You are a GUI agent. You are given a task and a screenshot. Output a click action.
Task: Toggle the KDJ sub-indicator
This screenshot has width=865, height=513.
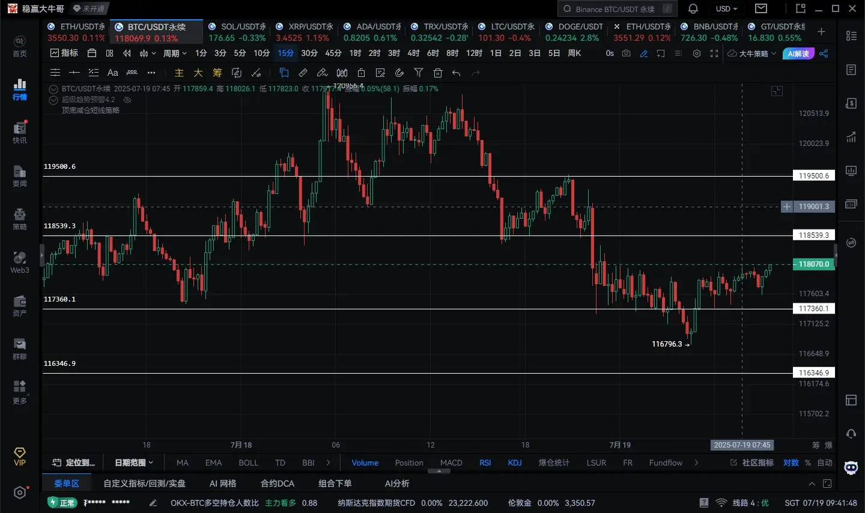tap(515, 463)
